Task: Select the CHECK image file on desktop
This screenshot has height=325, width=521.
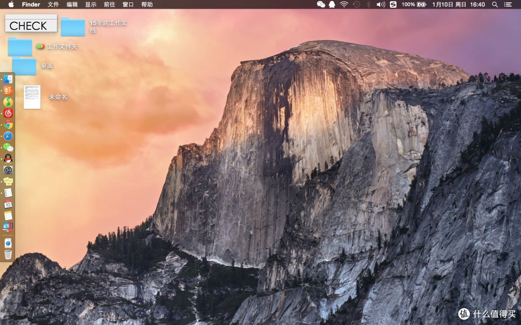Action: click(31, 23)
